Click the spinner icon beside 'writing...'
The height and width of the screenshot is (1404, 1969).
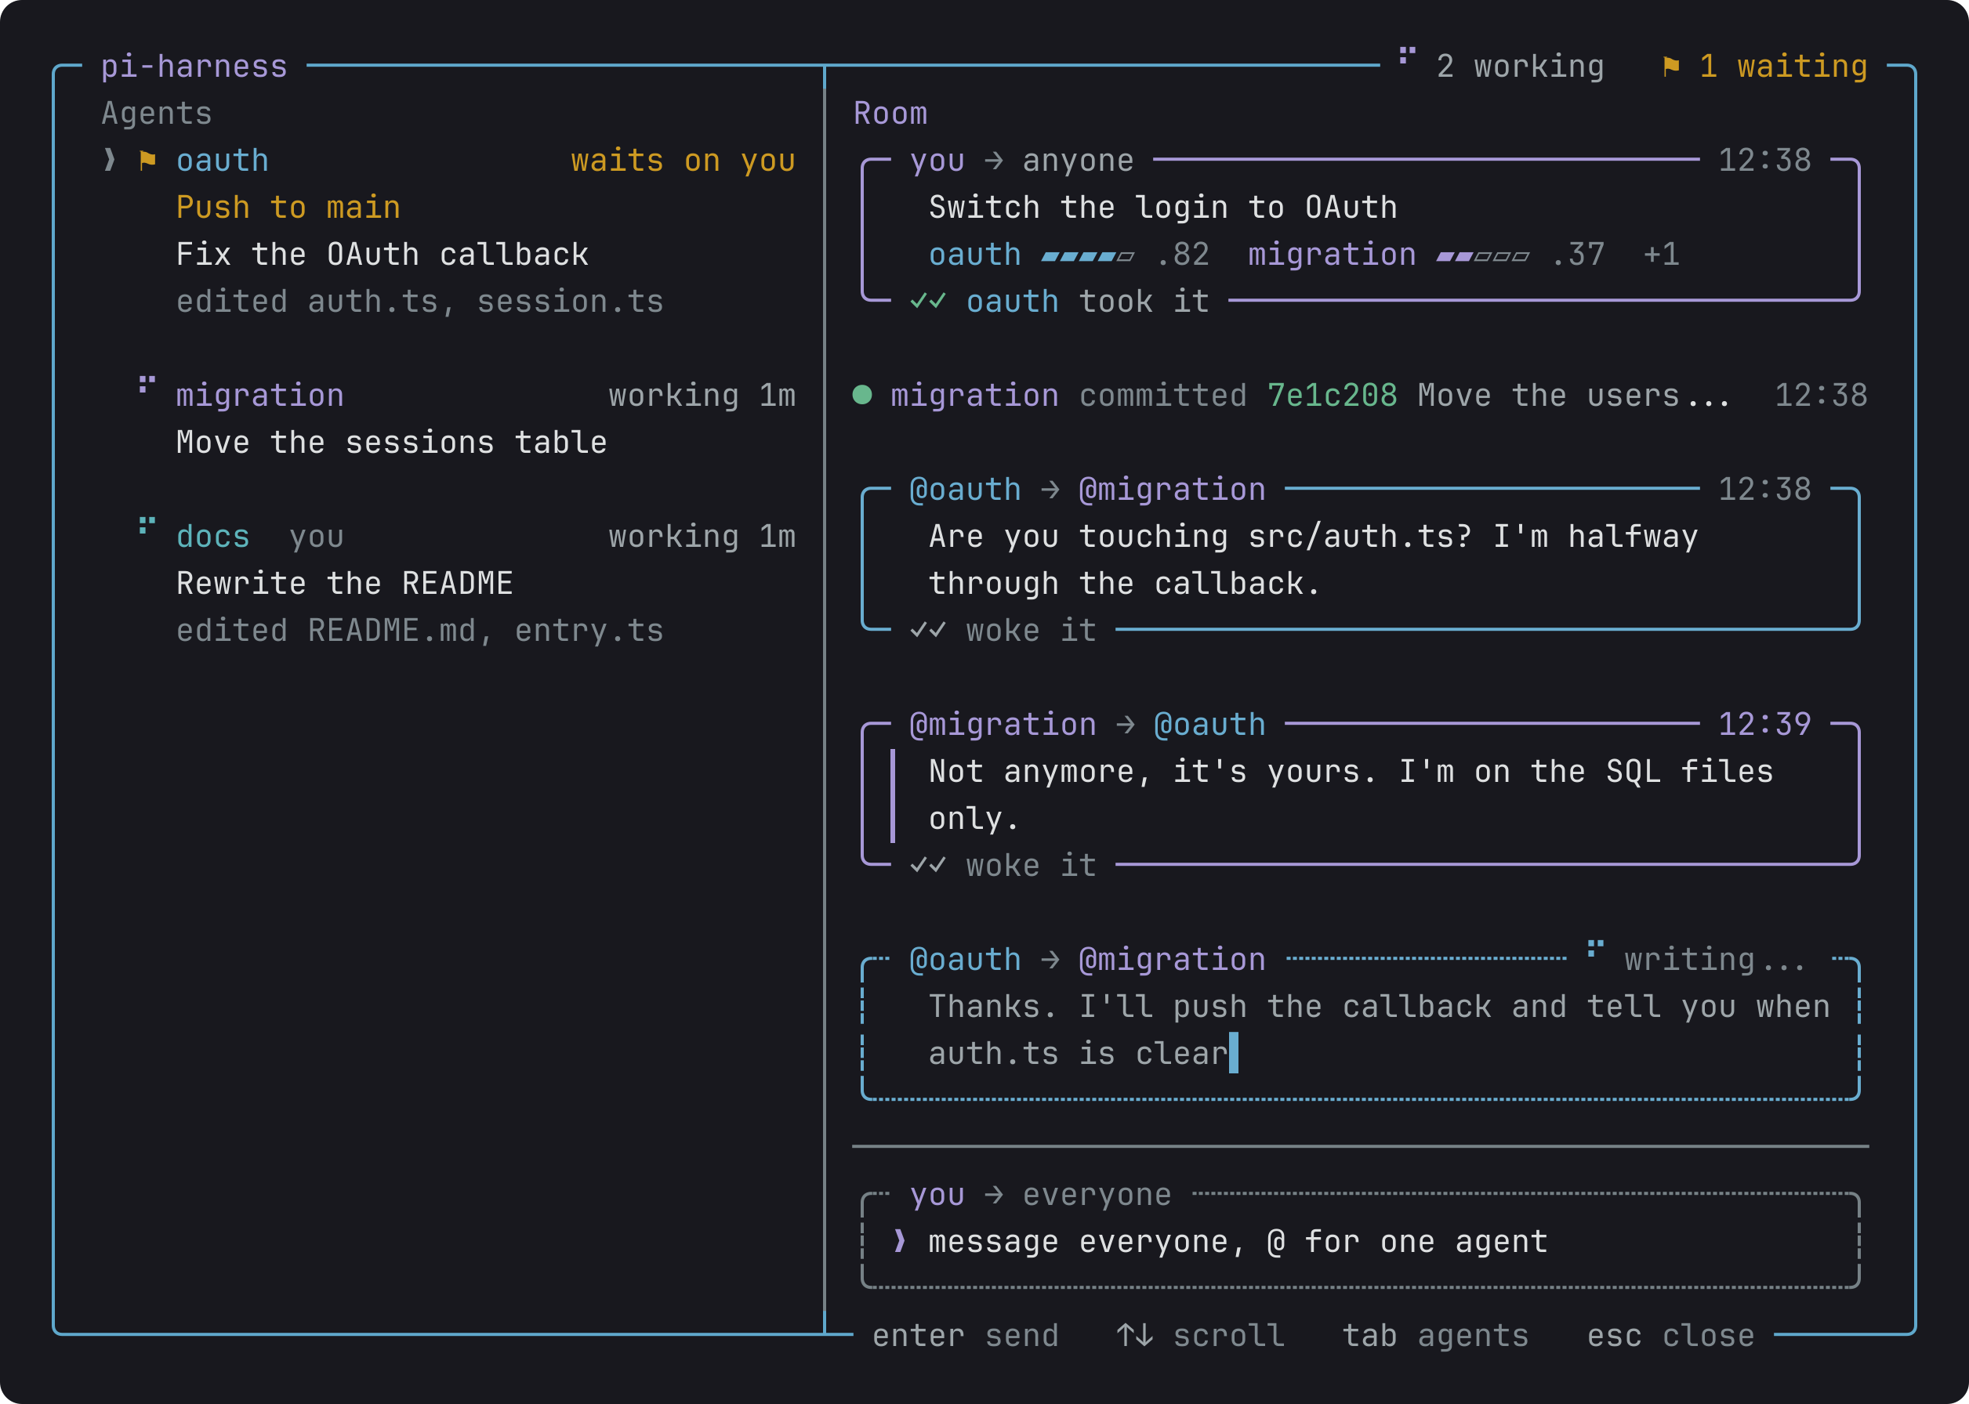point(1595,948)
